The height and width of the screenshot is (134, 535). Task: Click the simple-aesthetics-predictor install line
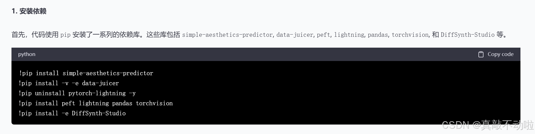pyautogui.click(x=86, y=73)
